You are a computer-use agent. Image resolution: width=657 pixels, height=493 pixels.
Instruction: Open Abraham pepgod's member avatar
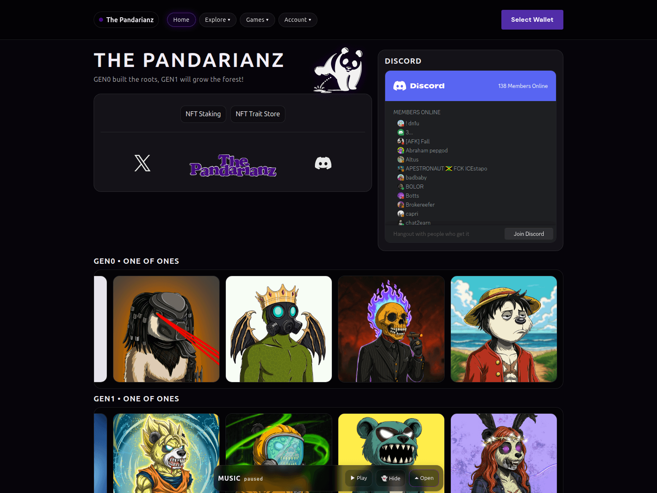(x=401, y=150)
